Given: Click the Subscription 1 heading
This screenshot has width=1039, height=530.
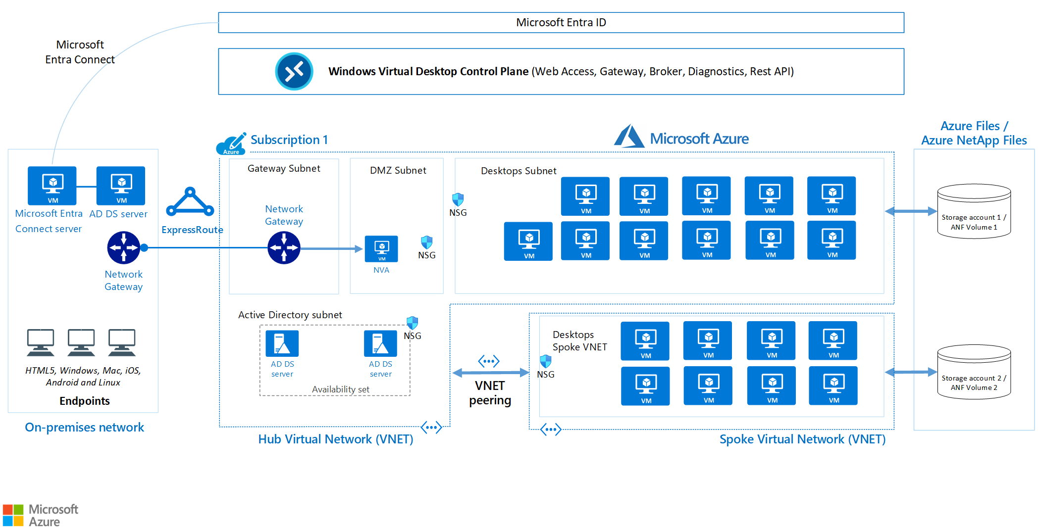Looking at the screenshot, I should click(289, 140).
